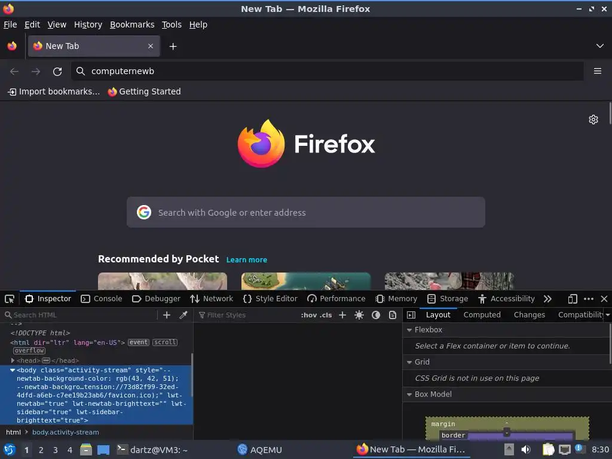The height and width of the screenshot is (459, 612).
Task: Open the Compatibility sidebar tab
Action: pyautogui.click(x=581, y=315)
